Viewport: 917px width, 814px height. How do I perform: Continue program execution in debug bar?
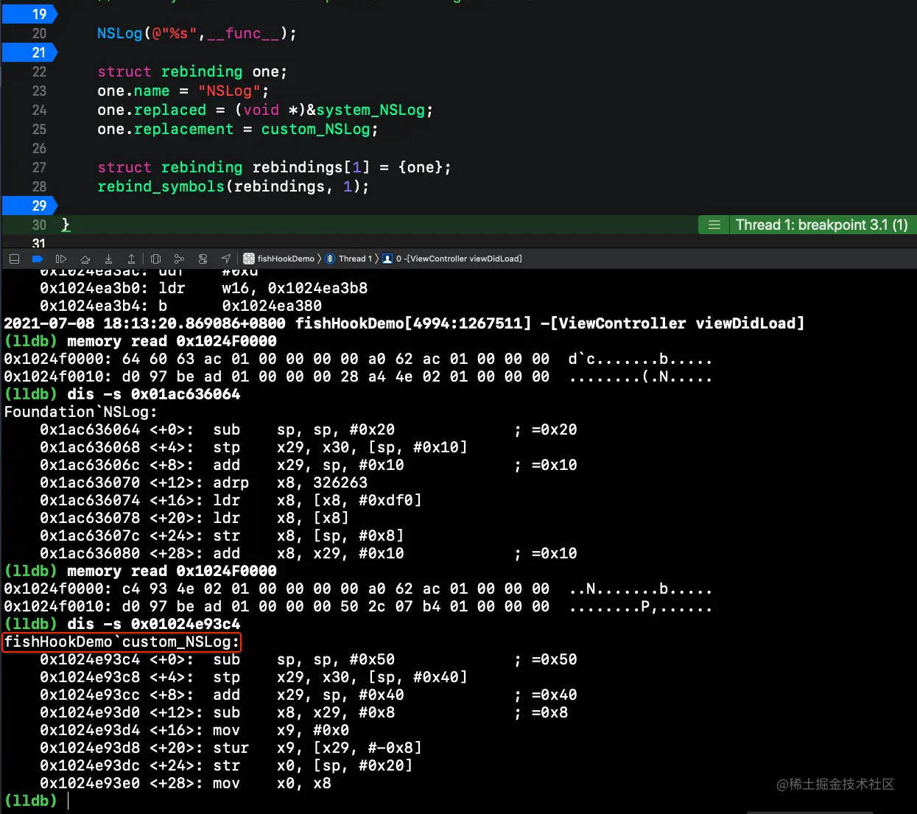[61, 259]
